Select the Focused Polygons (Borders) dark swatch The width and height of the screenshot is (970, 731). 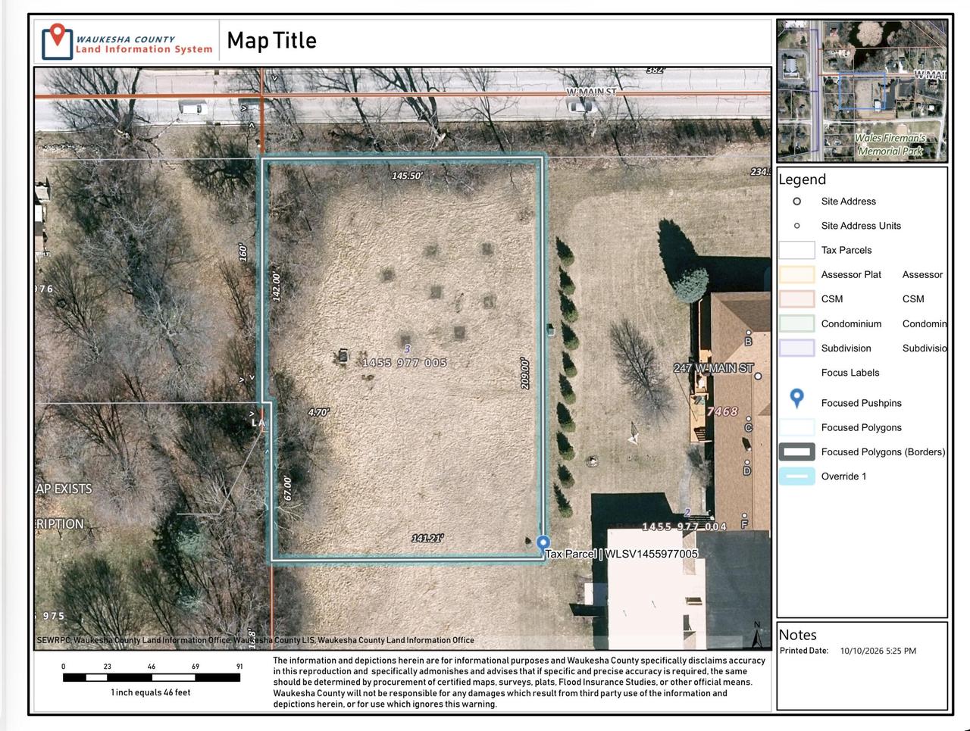[796, 452]
